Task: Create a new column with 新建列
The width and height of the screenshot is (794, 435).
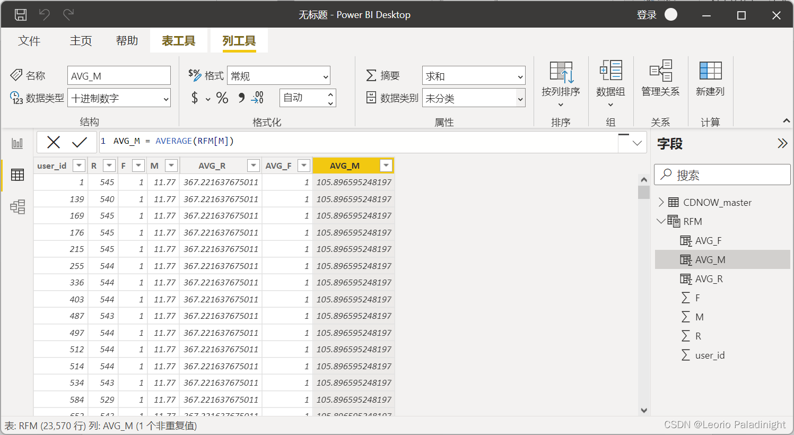Action: pos(710,80)
